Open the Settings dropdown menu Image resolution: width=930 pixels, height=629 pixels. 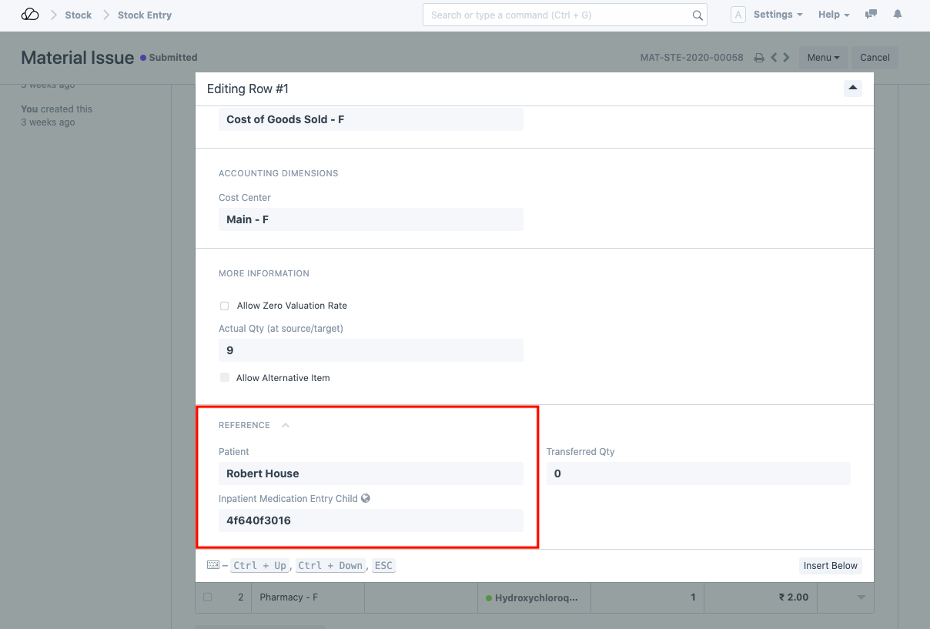pyautogui.click(x=778, y=15)
